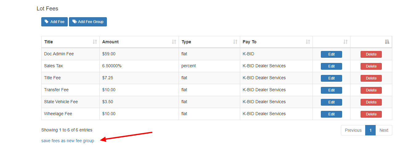This screenshot has width=420, height=156.
Task: Sort table by Type column arrows
Action: point(235,42)
